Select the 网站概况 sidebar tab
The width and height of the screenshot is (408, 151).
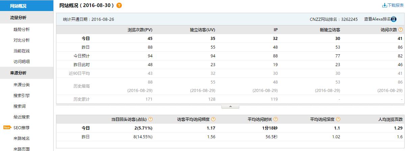(18, 6)
